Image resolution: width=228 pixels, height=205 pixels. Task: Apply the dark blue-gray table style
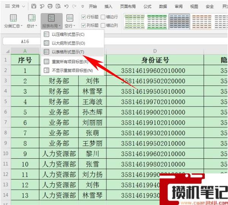tap(179, 22)
